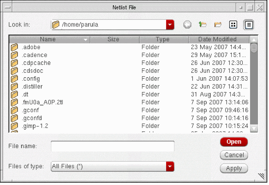The image size is (269, 185).
Task: Select the .cdsdoc folder icon
Action: [x=15, y=71]
